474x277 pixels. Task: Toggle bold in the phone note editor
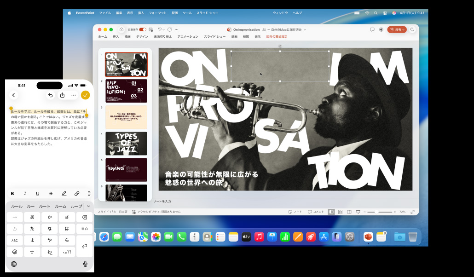[12, 194]
